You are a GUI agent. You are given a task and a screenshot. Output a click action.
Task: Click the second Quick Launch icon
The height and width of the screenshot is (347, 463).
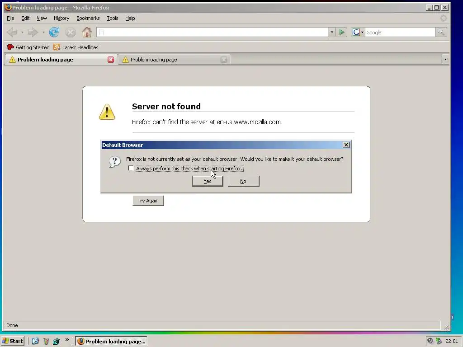click(46, 341)
